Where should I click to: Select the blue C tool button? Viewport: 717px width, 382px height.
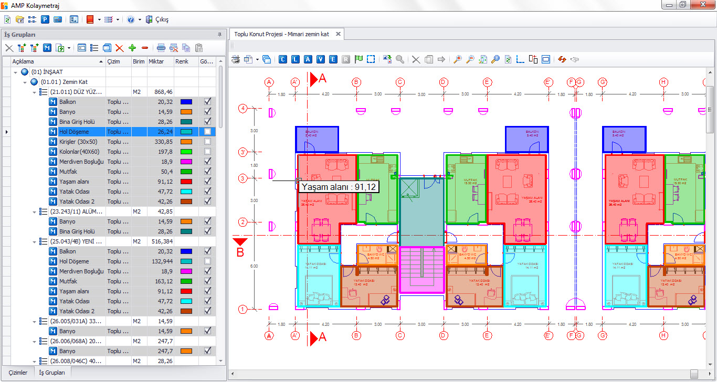pos(283,59)
